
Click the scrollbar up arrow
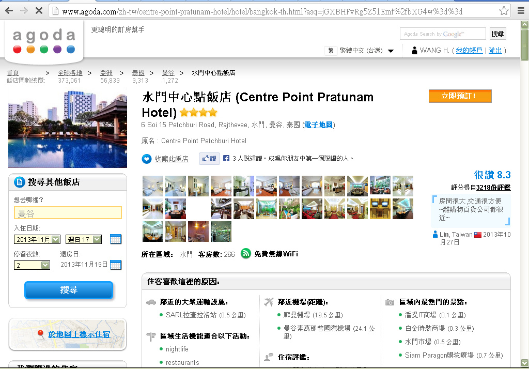pos(524,24)
